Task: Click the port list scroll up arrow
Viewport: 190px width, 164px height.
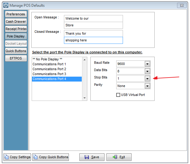Action: [85, 60]
